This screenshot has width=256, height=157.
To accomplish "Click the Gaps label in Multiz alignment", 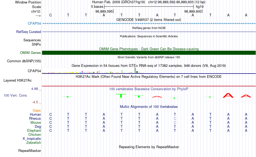I will (x=37, y=111).
